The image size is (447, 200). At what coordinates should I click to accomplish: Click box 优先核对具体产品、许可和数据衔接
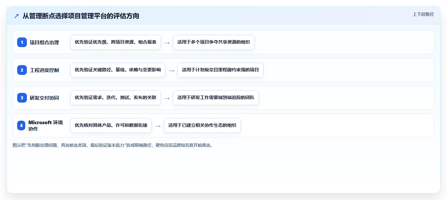pos(111,125)
